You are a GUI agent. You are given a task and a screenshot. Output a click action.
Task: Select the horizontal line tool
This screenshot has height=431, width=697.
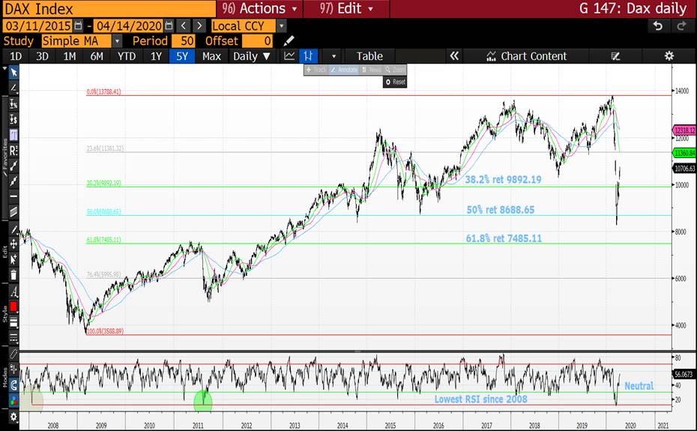[13, 196]
